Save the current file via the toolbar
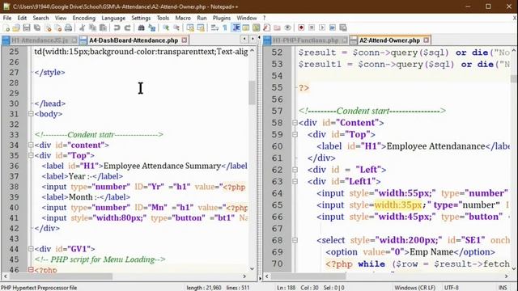The height and width of the screenshot is (291, 518). 27,28
